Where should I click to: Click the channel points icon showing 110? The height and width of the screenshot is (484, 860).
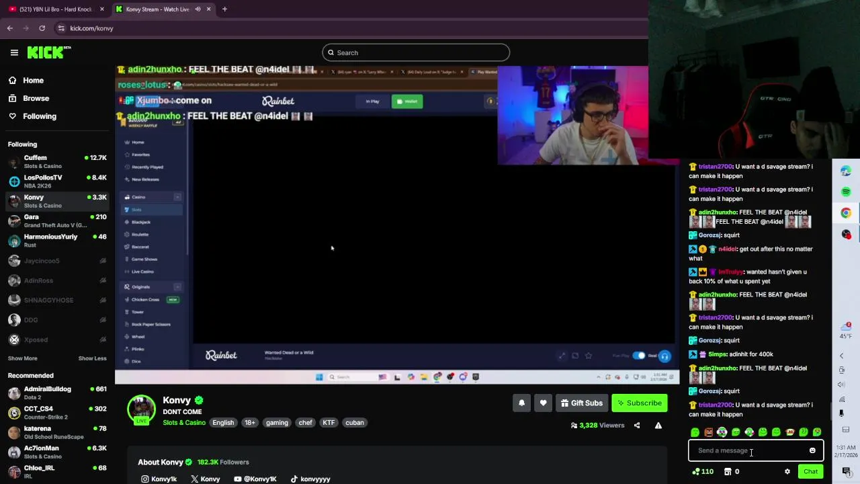(x=703, y=472)
